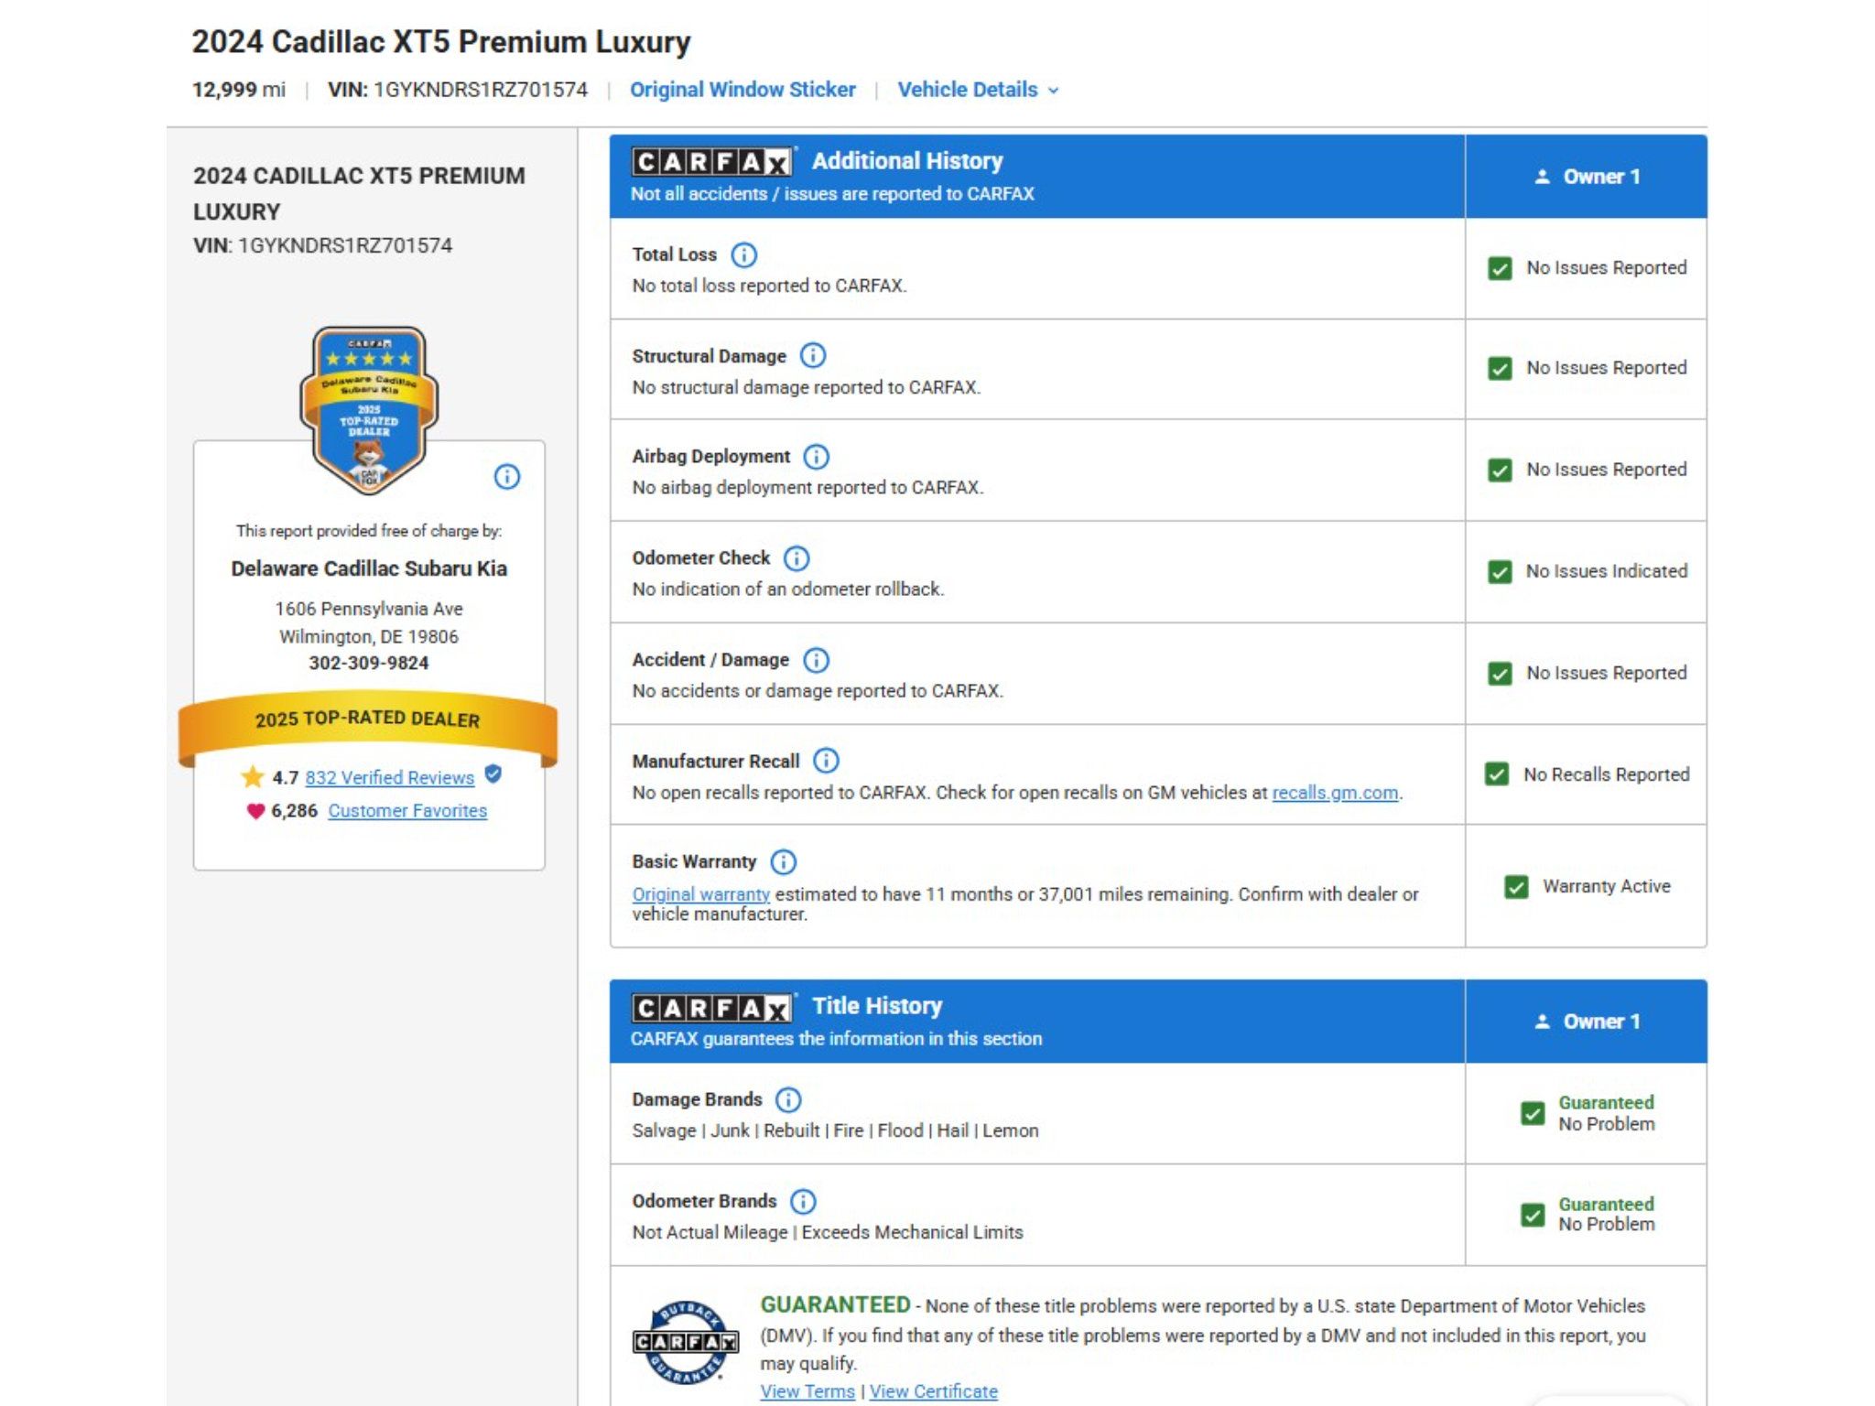Screen dimensions: 1875x1406
Task: Click the CARFAX Buyback Guarantee seal
Action: 686,1342
